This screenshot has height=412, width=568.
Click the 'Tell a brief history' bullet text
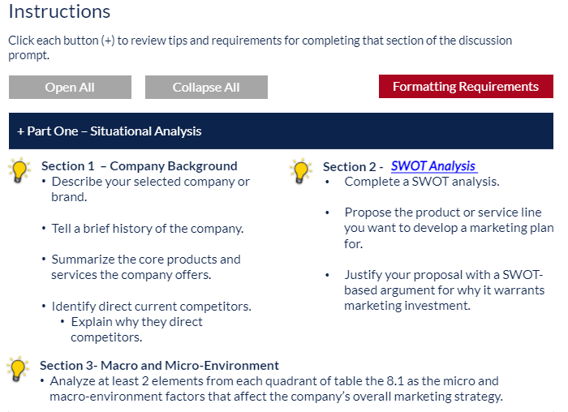coord(148,229)
